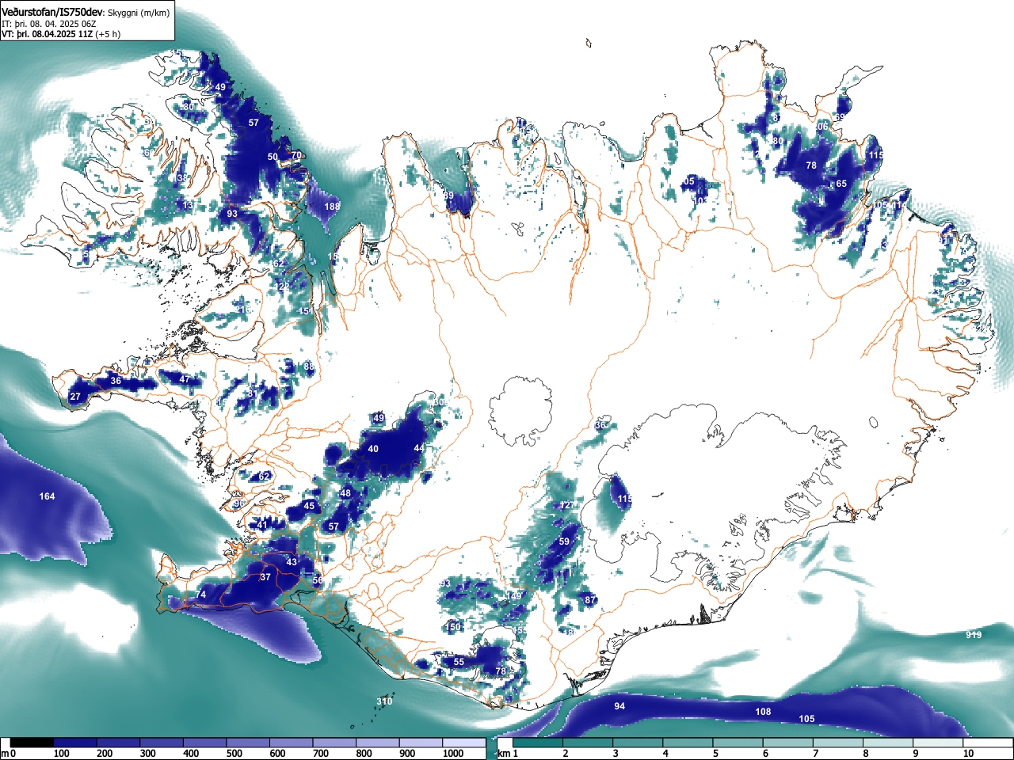Click the black 0–100 m legend swatch
Image resolution: width=1014 pixels, height=760 pixels.
32,743
